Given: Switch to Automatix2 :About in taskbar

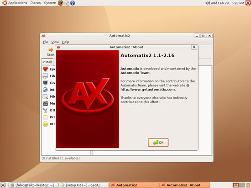Looking at the screenshot, I should pos(184,185).
